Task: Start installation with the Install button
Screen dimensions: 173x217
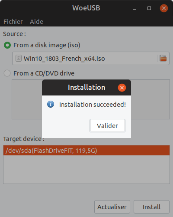Action: tap(151, 207)
